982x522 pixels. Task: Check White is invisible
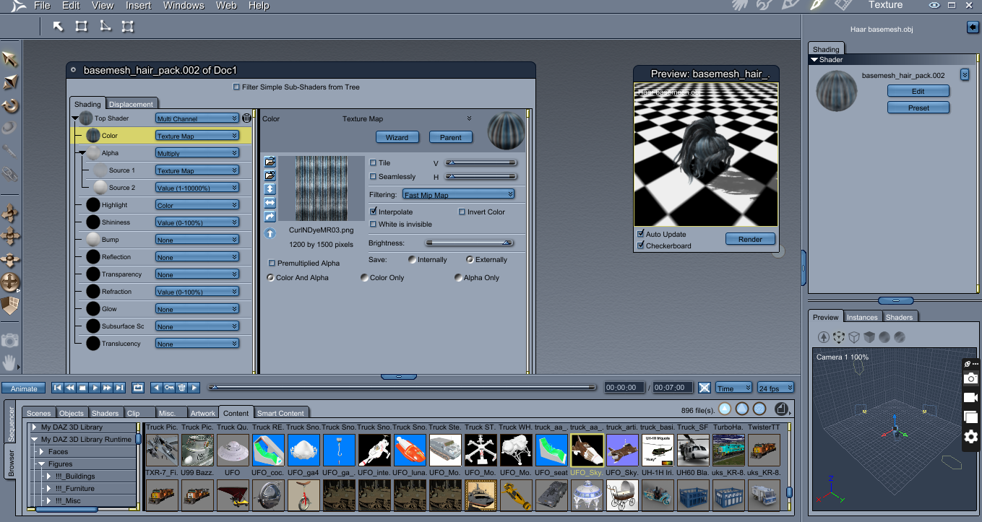click(373, 225)
